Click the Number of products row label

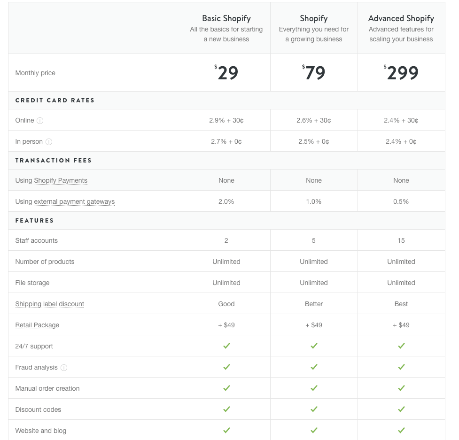click(45, 262)
